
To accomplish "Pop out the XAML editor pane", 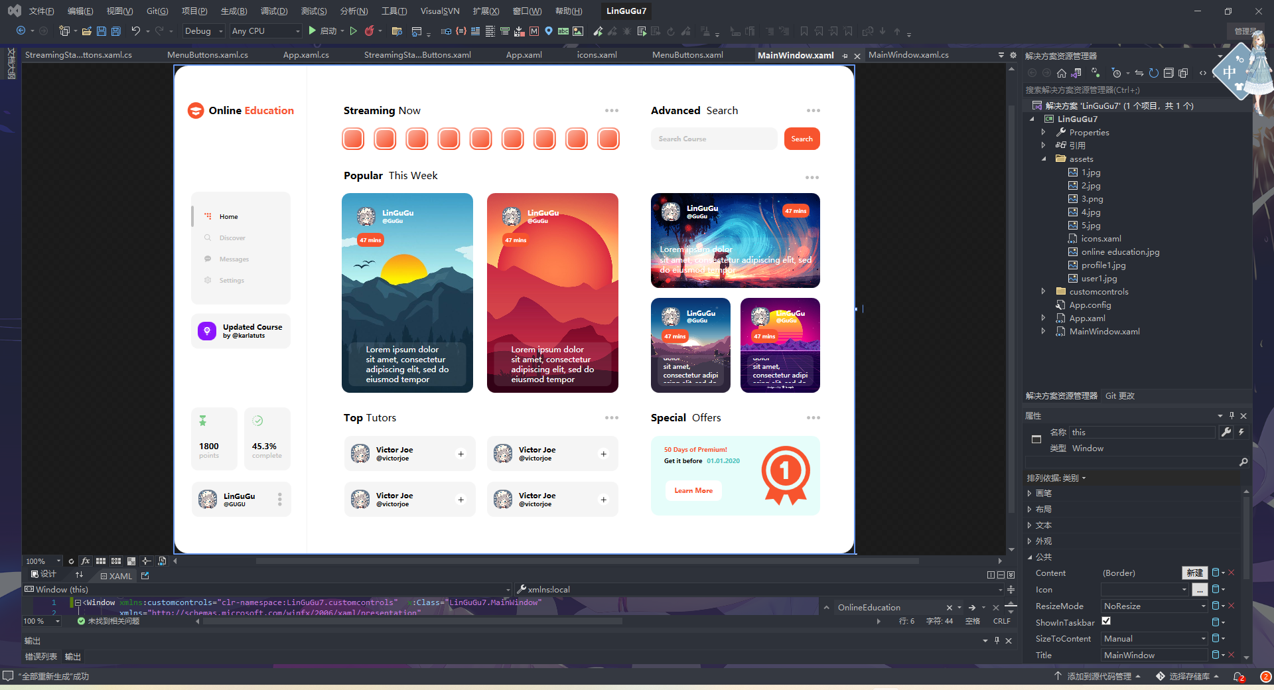I will [145, 576].
